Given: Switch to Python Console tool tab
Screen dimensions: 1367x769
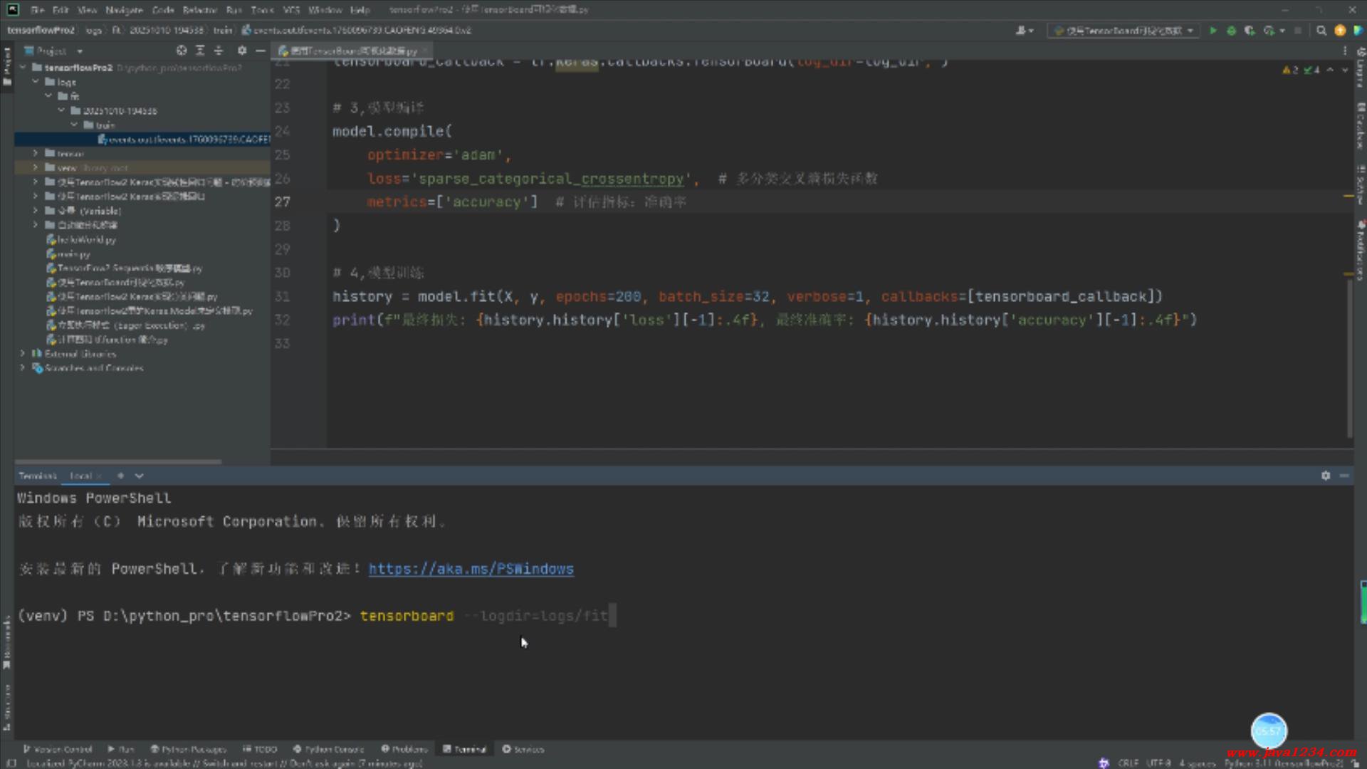Looking at the screenshot, I should 328,749.
